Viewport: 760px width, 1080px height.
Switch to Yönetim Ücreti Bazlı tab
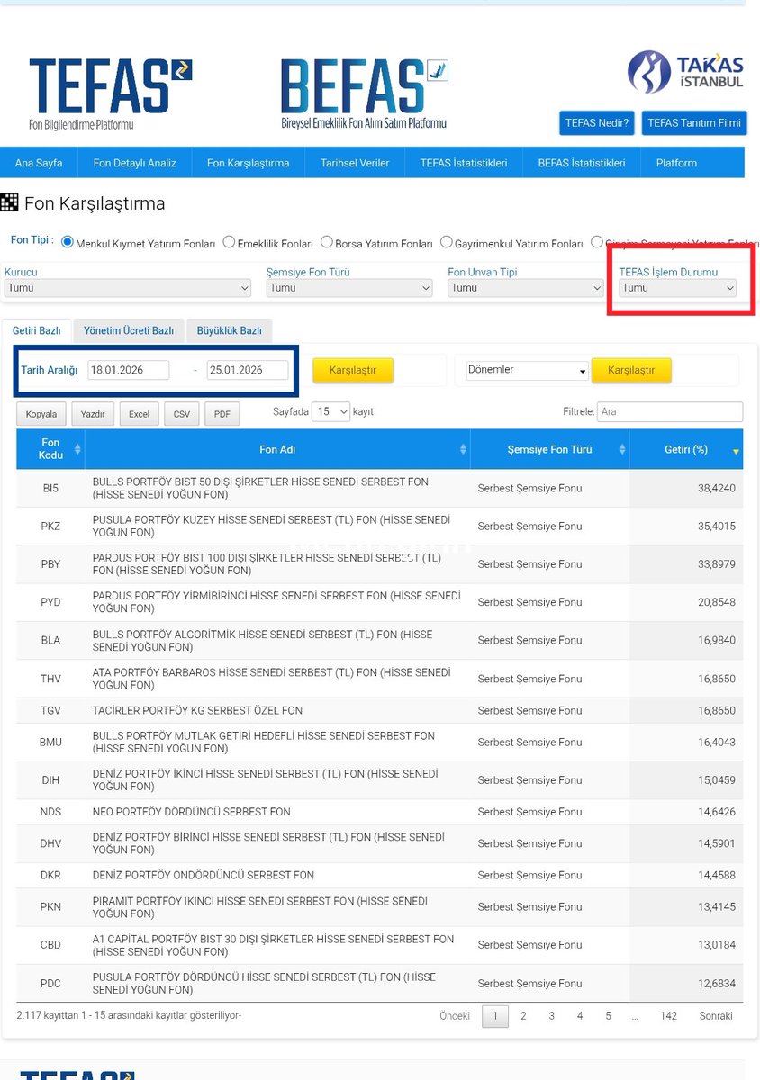tap(129, 330)
